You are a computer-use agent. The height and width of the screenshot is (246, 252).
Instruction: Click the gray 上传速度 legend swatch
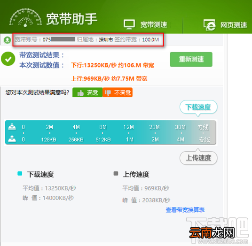click(116, 174)
